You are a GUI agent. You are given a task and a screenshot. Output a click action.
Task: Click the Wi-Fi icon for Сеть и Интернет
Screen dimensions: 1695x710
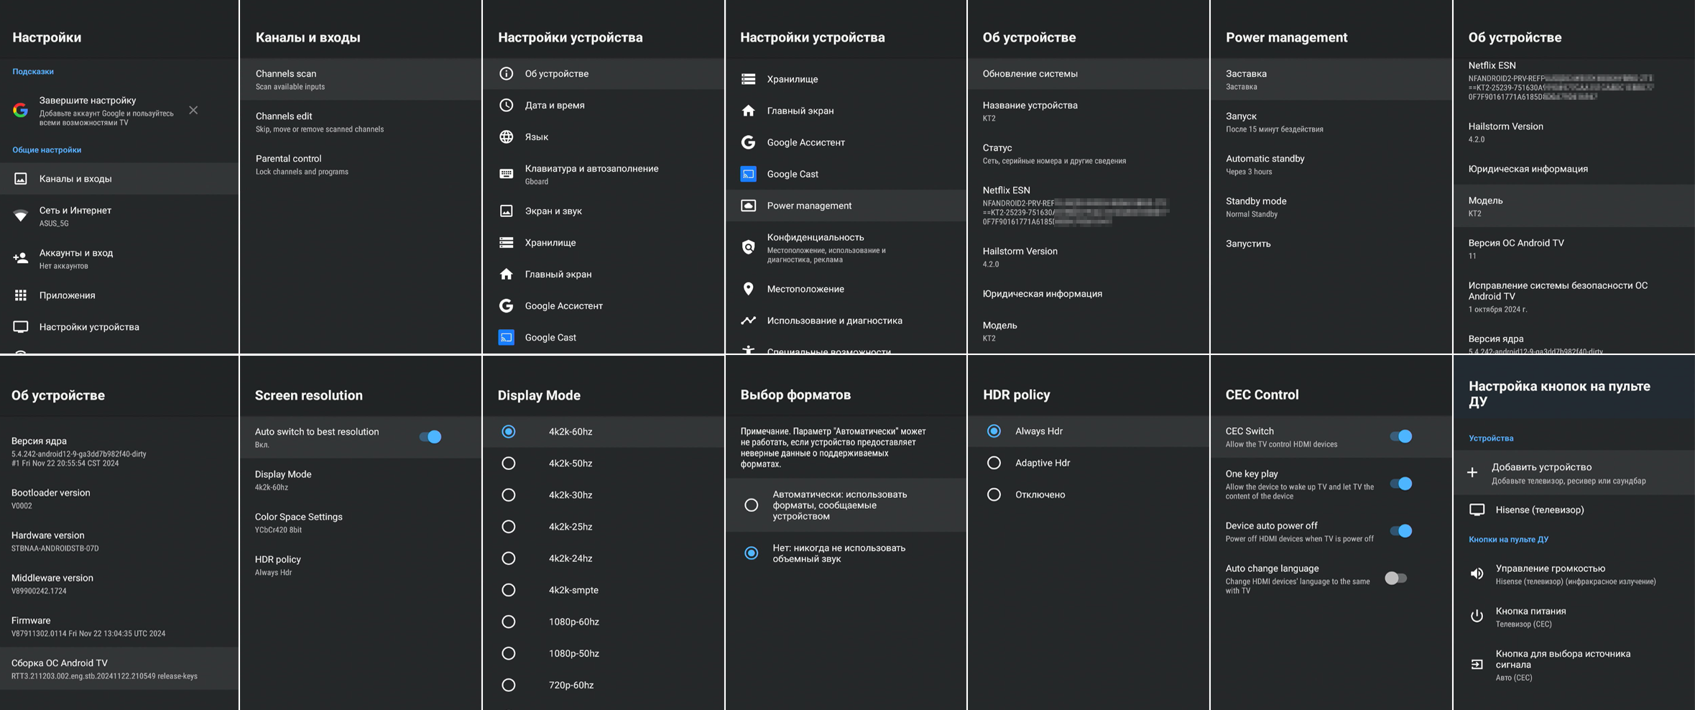click(21, 216)
